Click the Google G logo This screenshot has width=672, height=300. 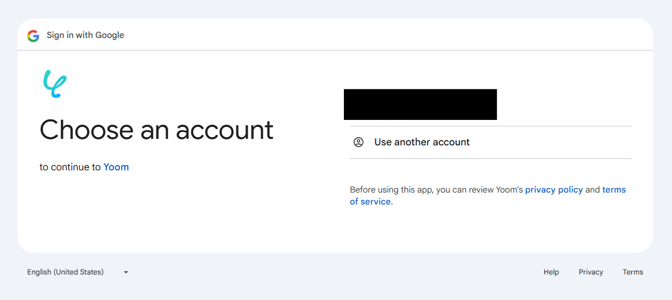click(x=33, y=36)
